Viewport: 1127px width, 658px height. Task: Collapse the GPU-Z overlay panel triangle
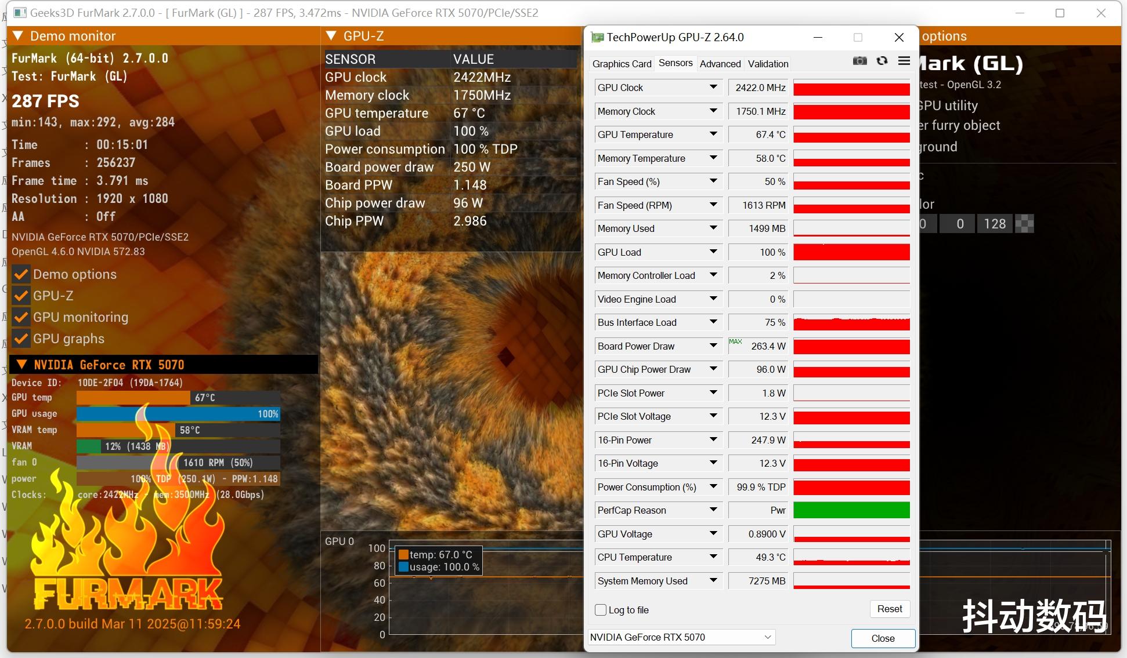coord(331,36)
